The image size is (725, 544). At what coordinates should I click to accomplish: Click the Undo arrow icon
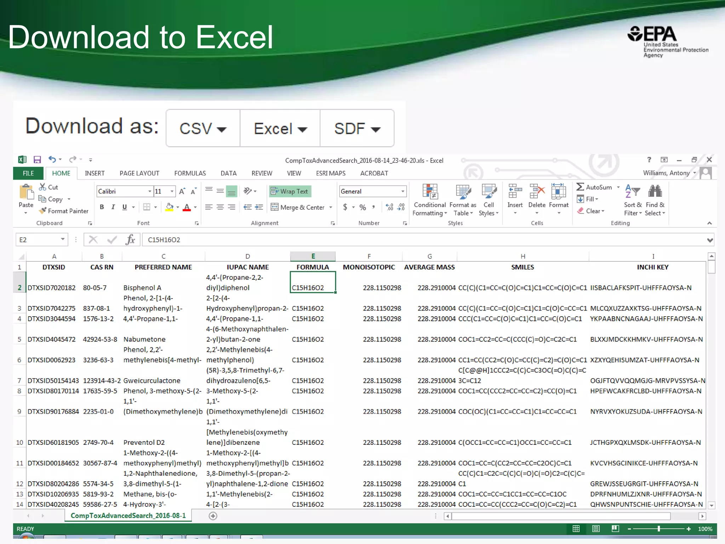click(52, 159)
